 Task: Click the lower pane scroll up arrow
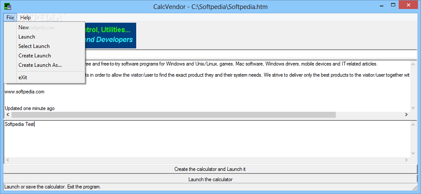[413, 124]
